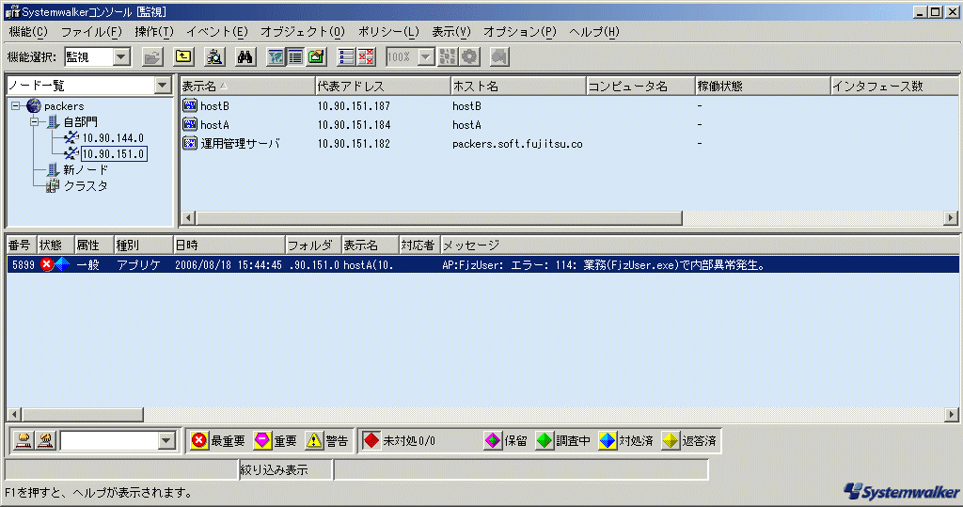Viewport: 963px width, 507px height.
Task: Select event message AP:FjzUser エラー 114
Action: point(604,265)
